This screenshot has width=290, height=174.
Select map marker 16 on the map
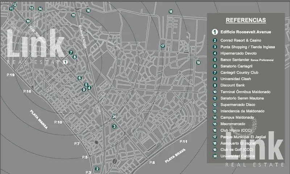88,11
